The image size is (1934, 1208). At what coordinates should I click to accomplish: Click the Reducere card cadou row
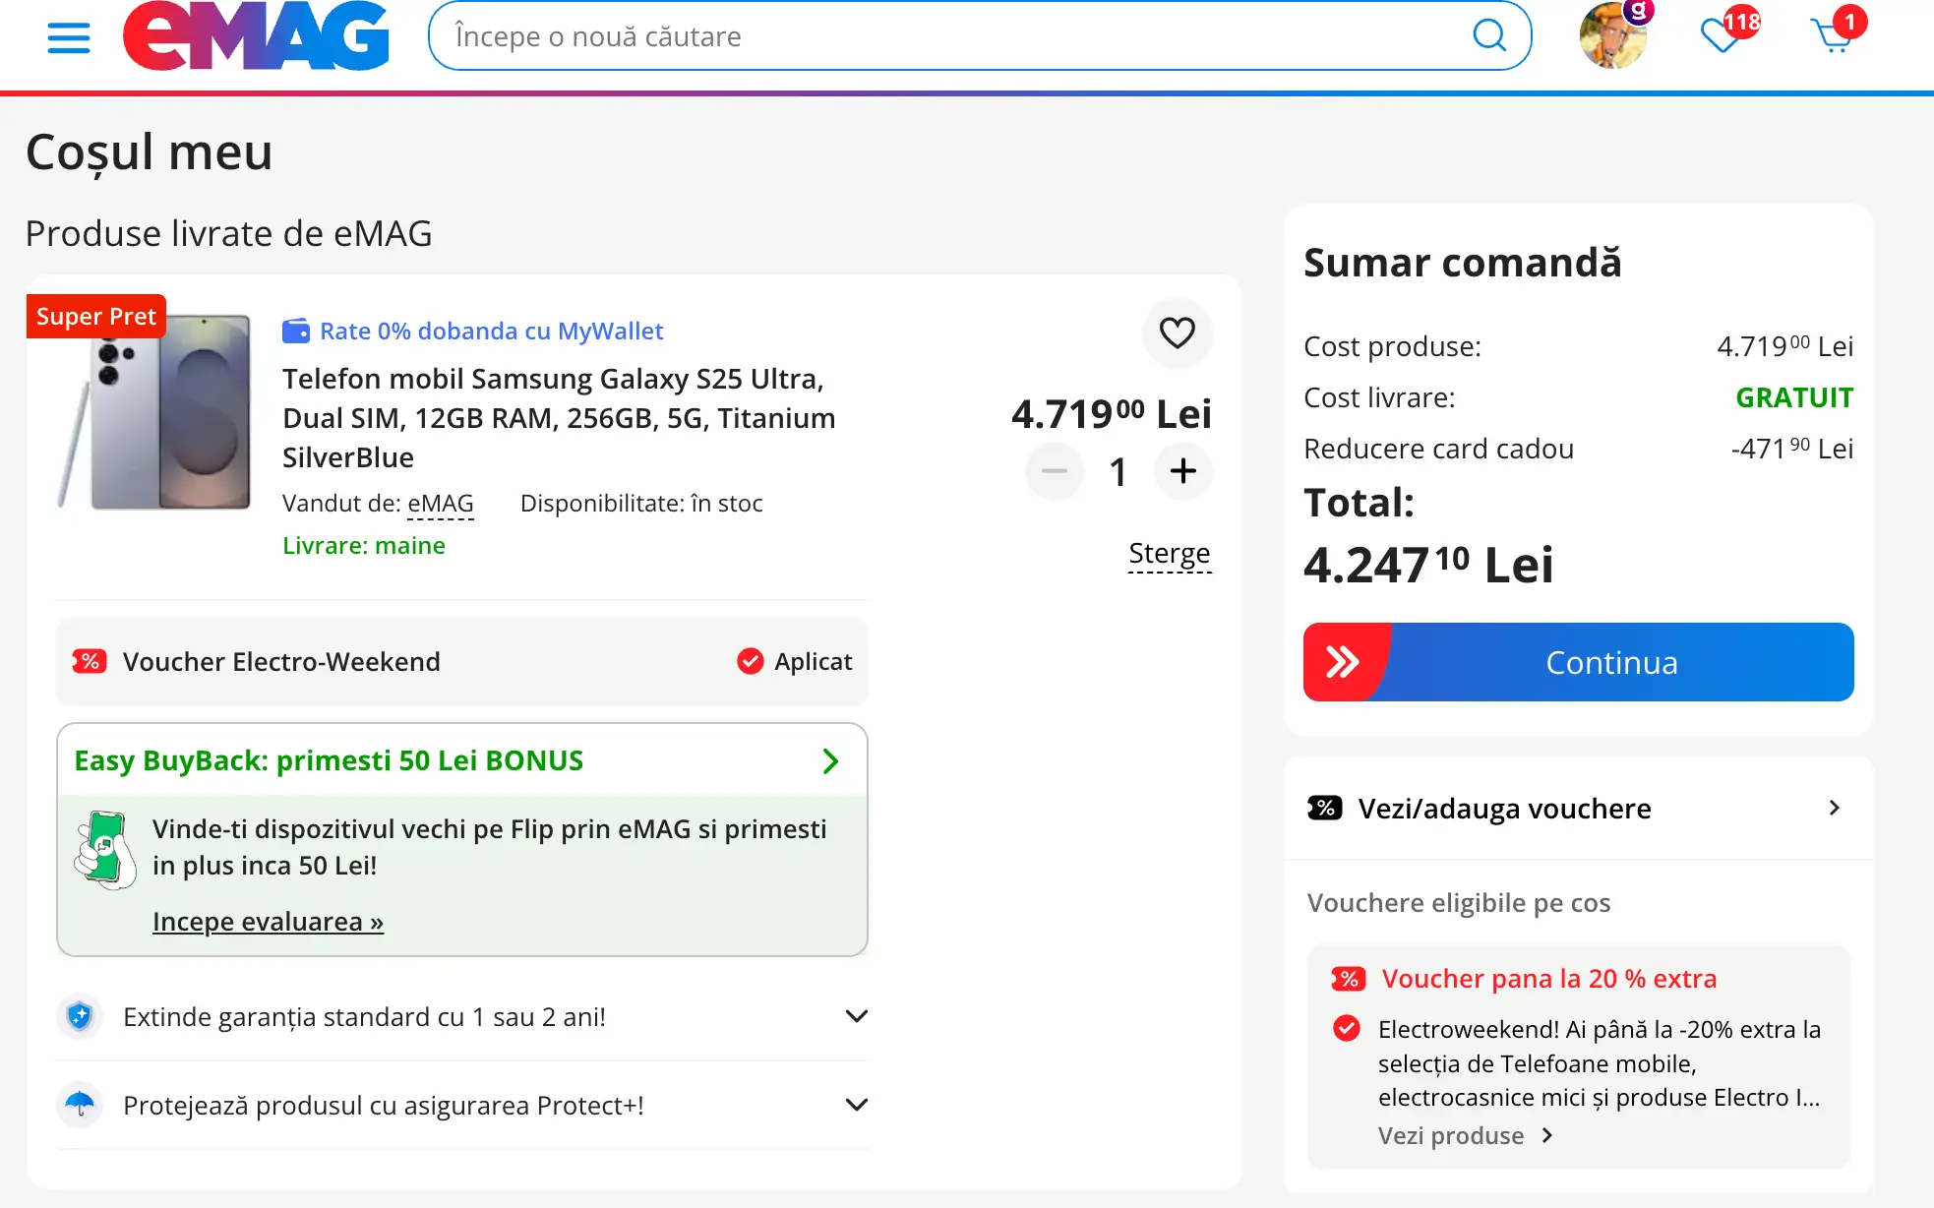1578,449
